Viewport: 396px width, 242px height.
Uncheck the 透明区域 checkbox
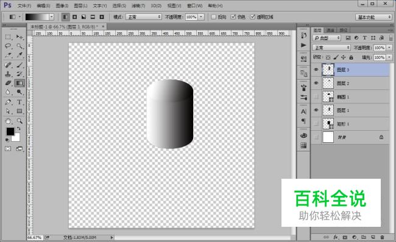pyautogui.click(x=253, y=17)
